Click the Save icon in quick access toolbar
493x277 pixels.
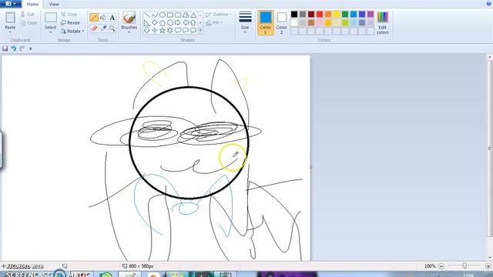pos(5,48)
